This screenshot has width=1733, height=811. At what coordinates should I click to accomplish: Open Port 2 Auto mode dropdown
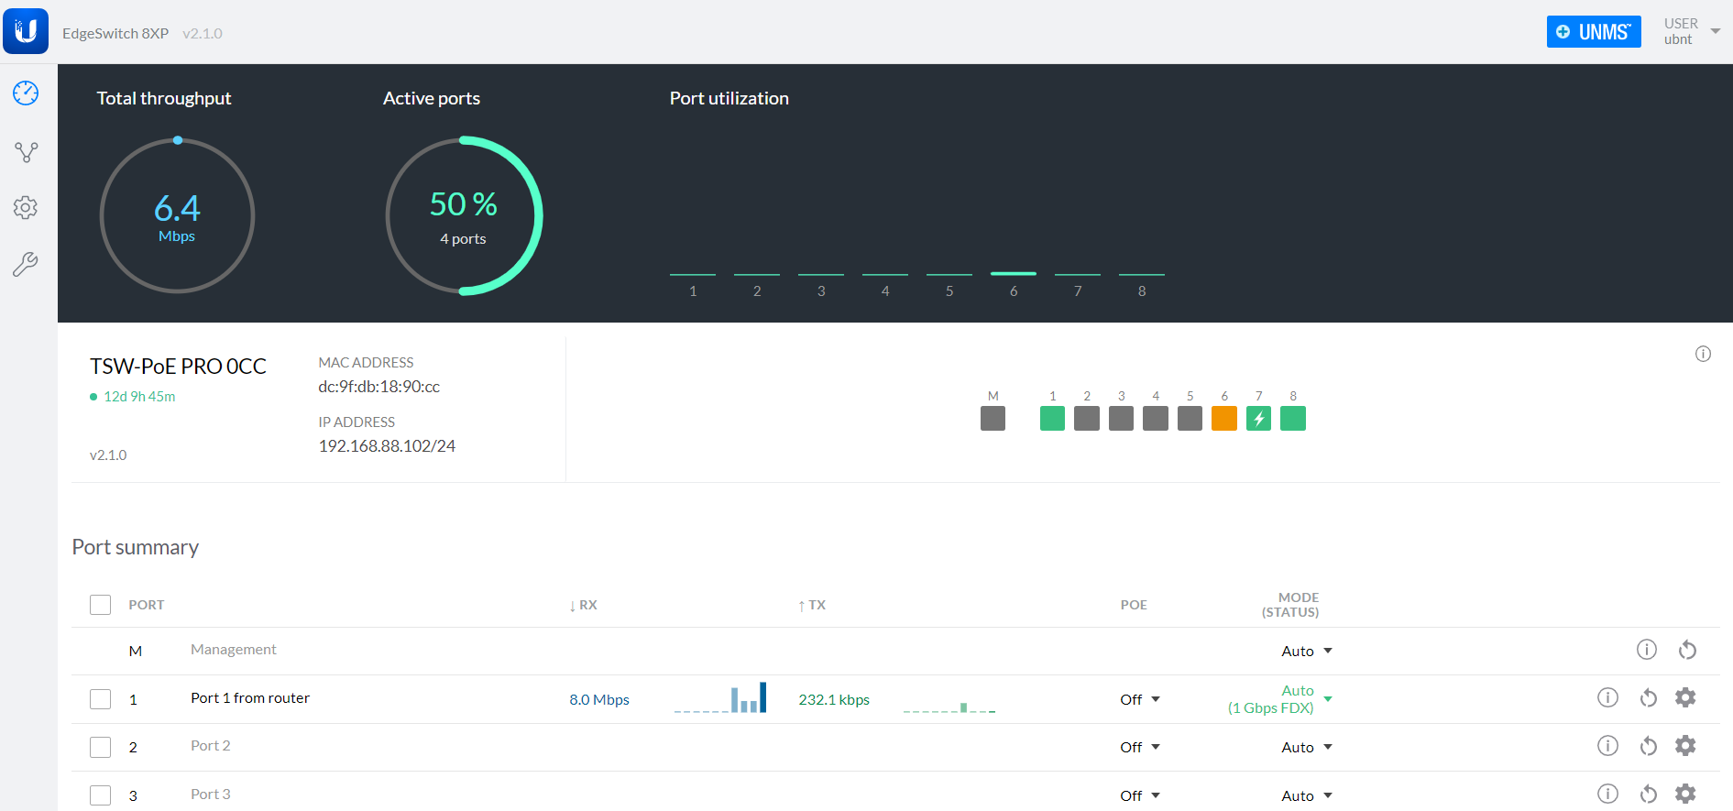coord(1307,747)
